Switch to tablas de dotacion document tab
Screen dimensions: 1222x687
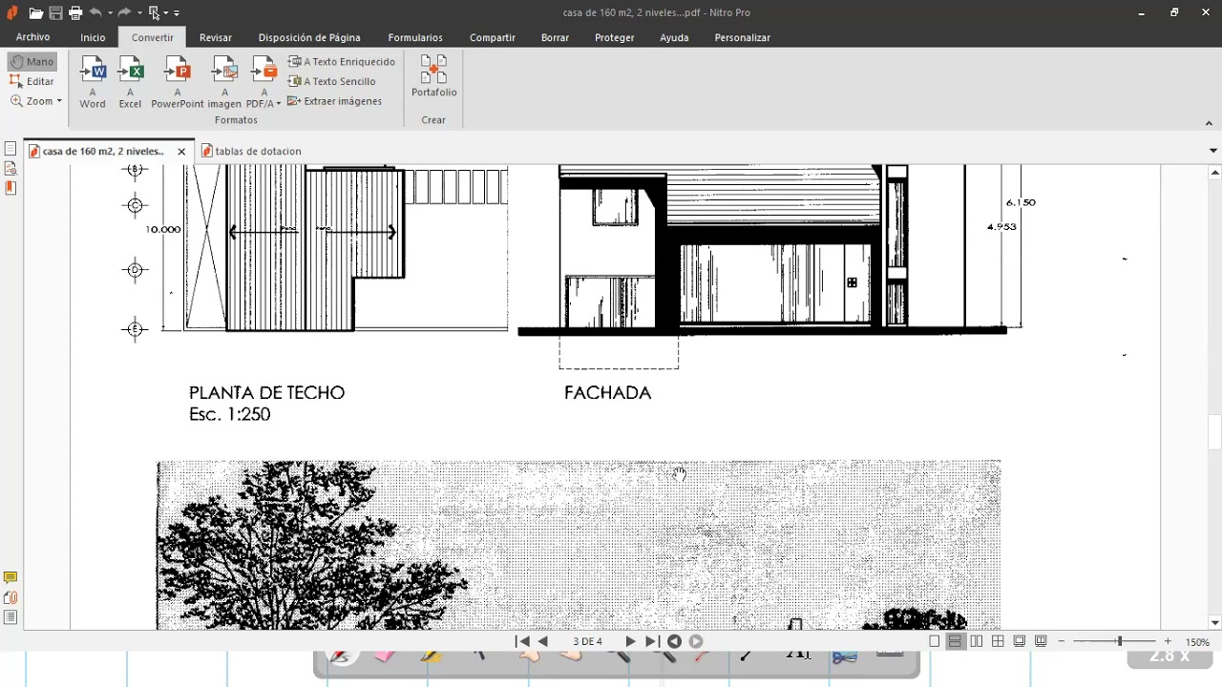[x=251, y=151]
